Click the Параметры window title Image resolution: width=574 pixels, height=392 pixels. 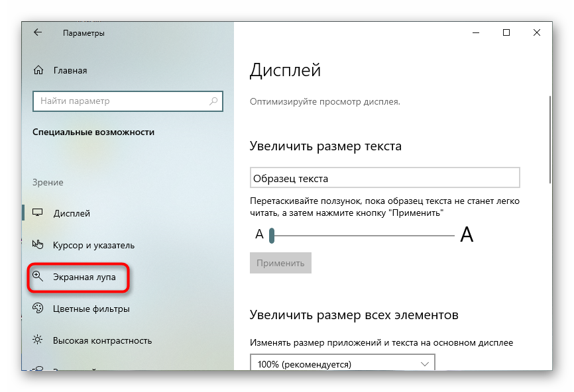pyautogui.click(x=84, y=33)
